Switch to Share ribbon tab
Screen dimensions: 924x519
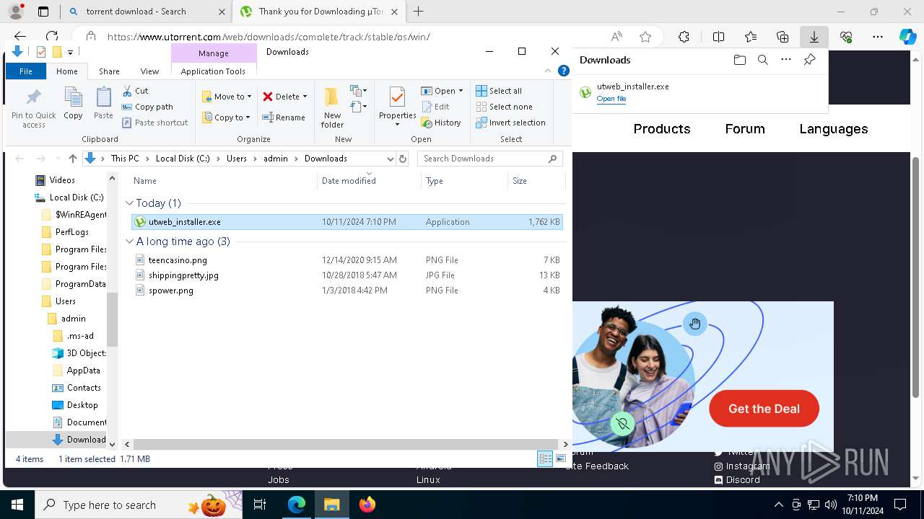tap(109, 71)
